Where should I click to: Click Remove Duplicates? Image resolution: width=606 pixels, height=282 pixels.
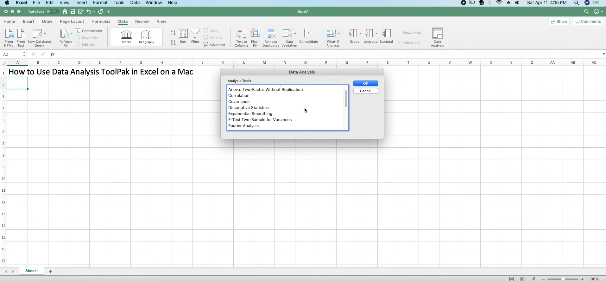tap(271, 38)
